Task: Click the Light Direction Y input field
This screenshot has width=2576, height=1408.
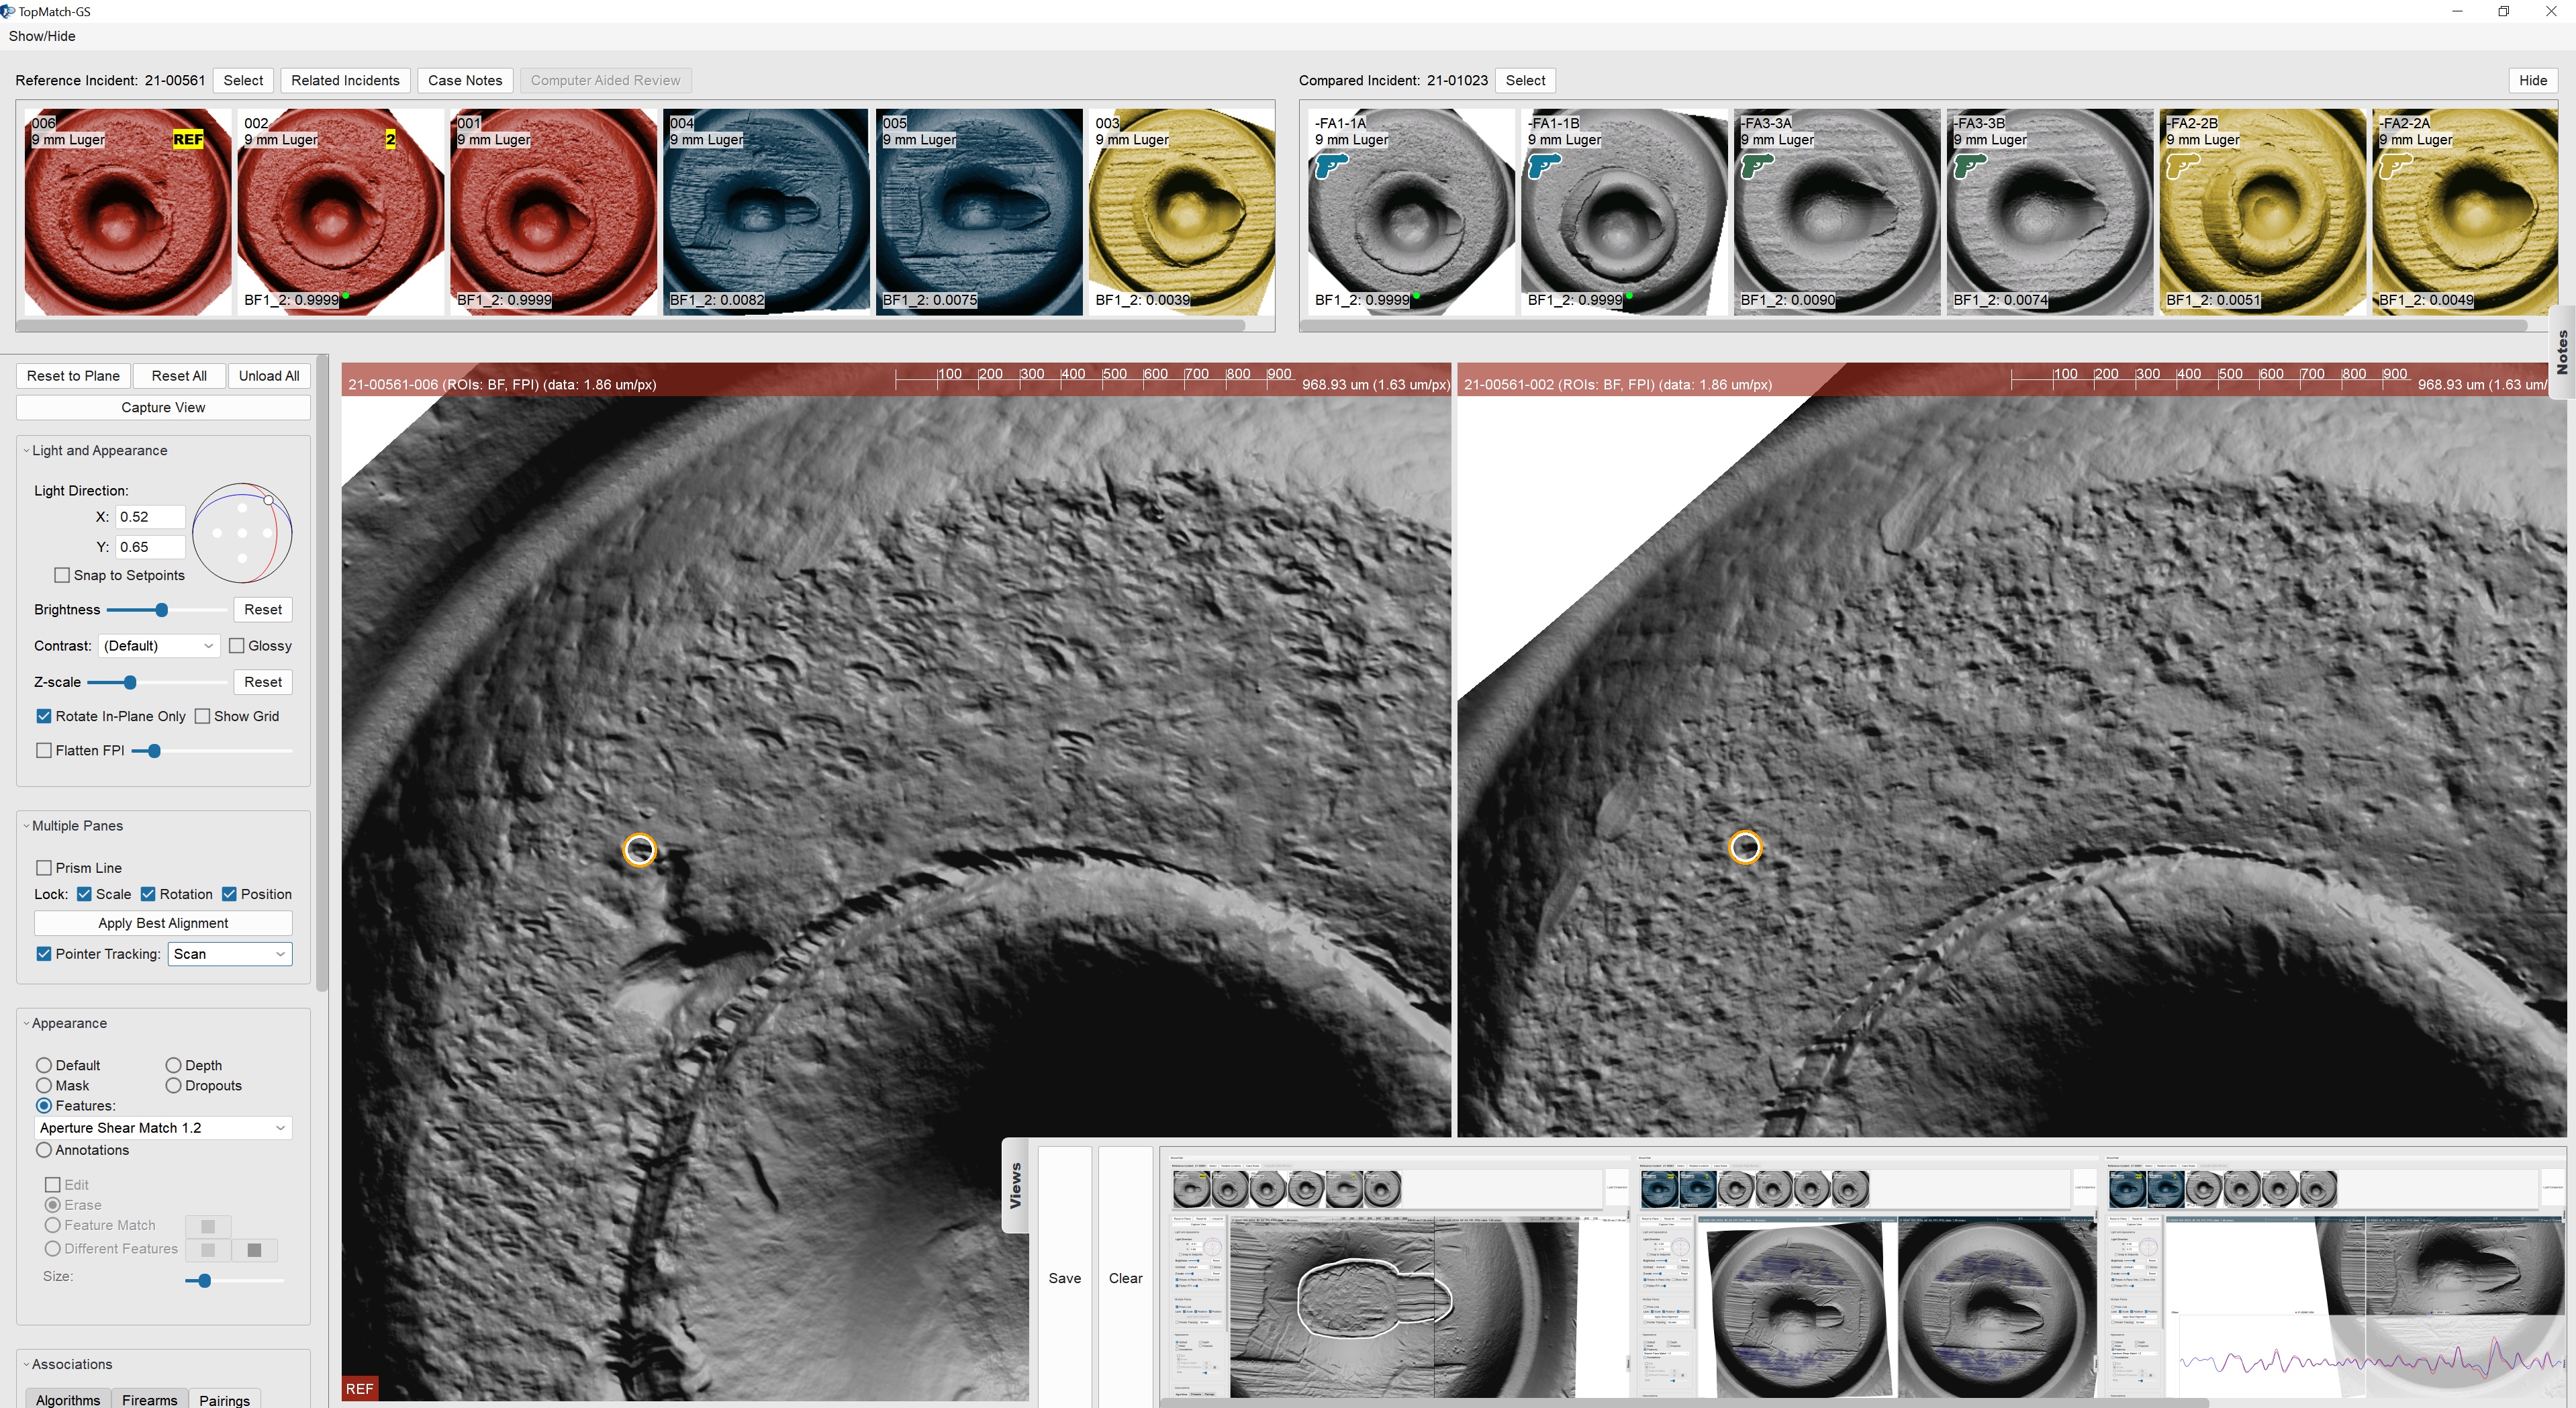Action: point(150,547)
